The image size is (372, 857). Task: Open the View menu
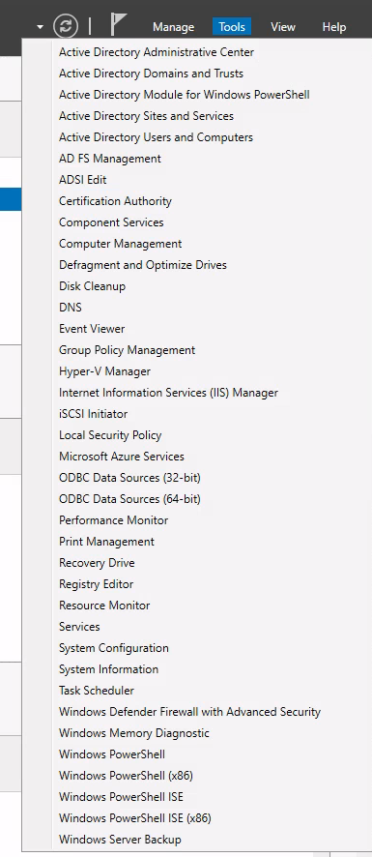coord(283,27)
